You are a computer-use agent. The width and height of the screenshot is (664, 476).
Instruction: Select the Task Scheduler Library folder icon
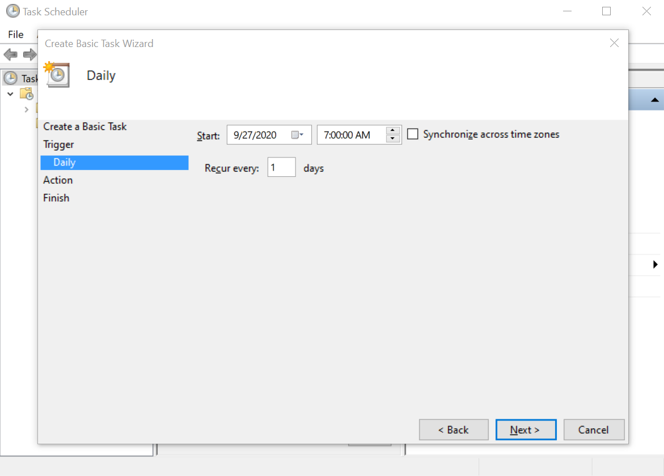(x=27, y=93)
